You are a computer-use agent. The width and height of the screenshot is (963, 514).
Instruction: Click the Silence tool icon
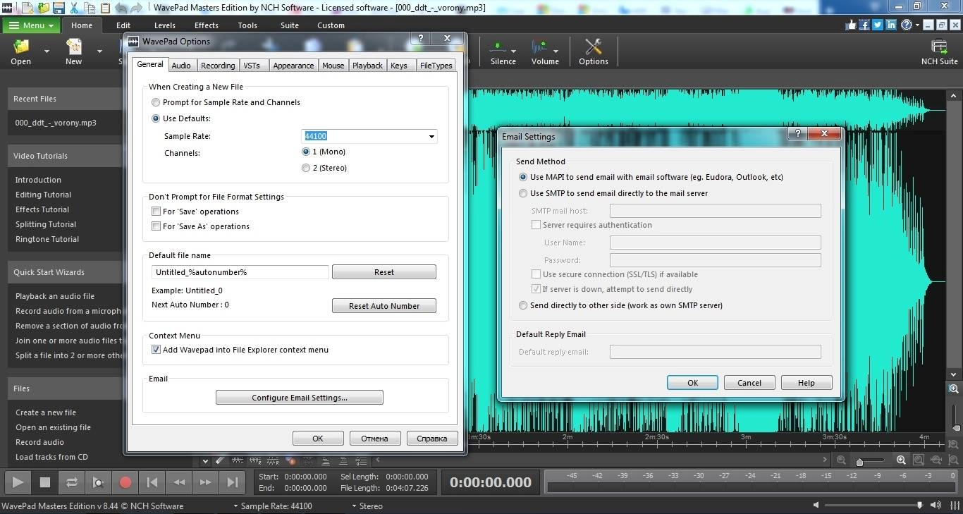point(498,47)
